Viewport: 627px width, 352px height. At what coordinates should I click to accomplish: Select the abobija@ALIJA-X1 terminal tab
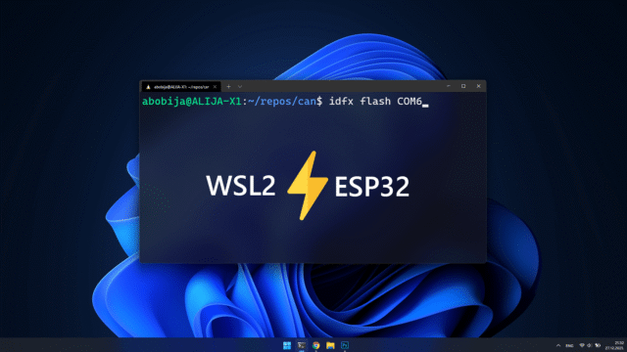click(181, 87)
